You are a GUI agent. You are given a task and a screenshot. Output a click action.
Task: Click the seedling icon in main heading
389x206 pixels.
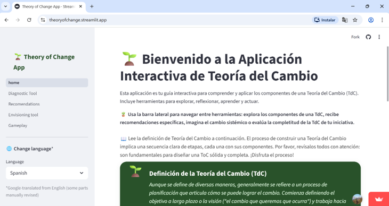(129, 59)
